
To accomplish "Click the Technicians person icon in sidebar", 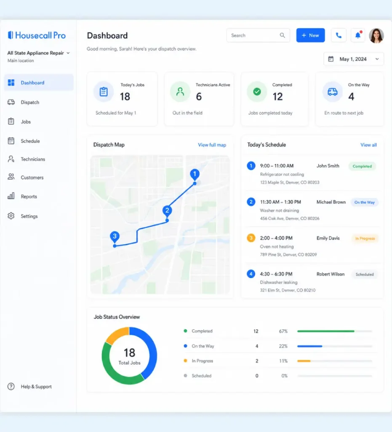I will click(x=11, y=159).
